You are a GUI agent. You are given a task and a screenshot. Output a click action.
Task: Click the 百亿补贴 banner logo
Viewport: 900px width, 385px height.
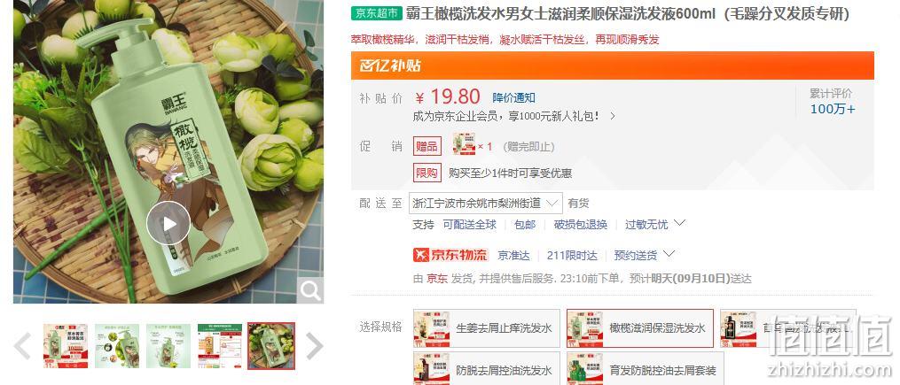pyautogui.click(x=390, y=65)
